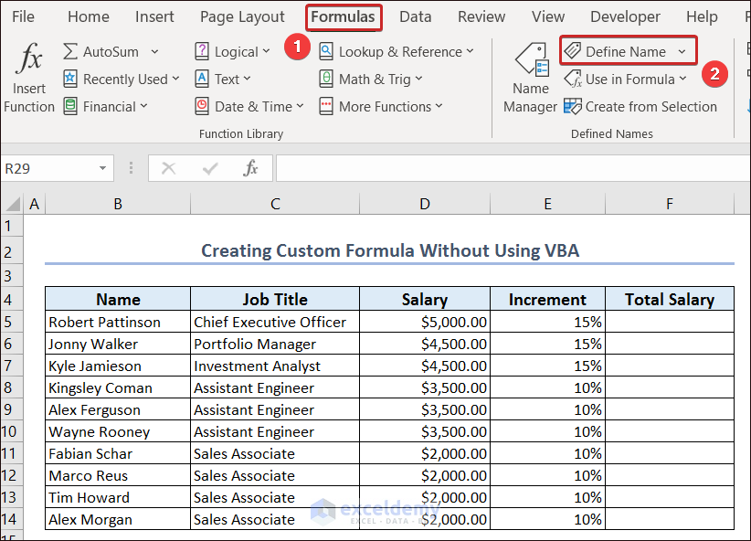Image resolution: width=751 pixels, height=541 pixels.
Task: Click the formula bar fx button
Action: pyautogui.click(x=250, y=168)
